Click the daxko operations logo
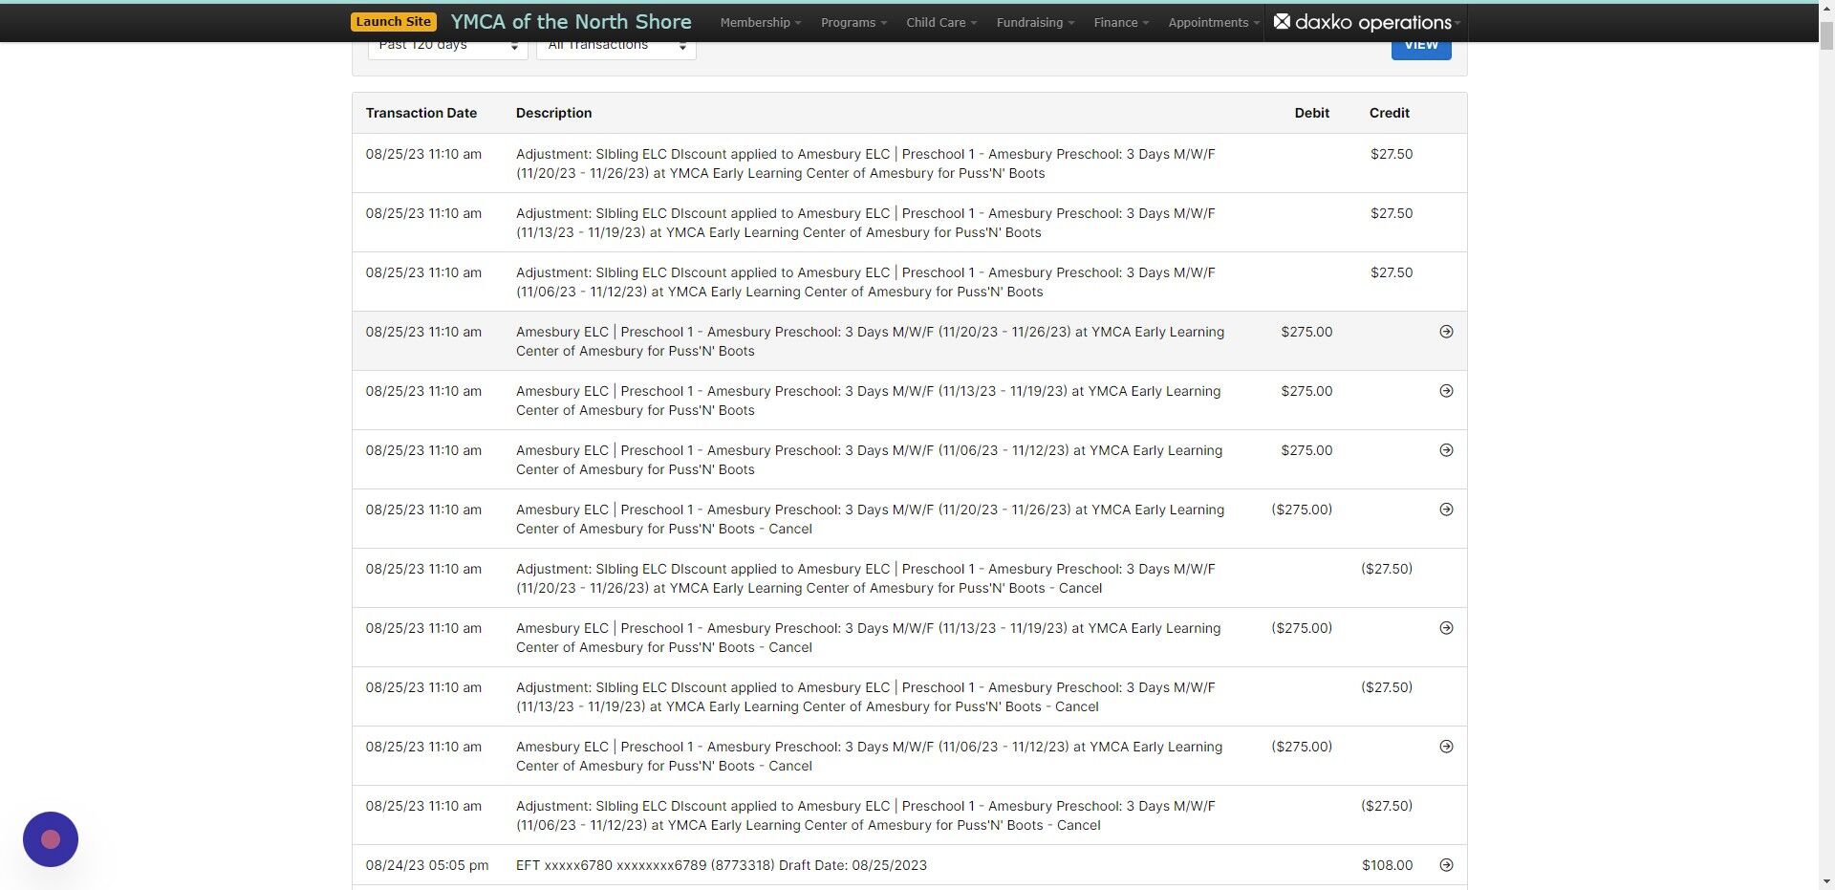The height and width of the screenshot is (890, 1835). pos(1365,22)
